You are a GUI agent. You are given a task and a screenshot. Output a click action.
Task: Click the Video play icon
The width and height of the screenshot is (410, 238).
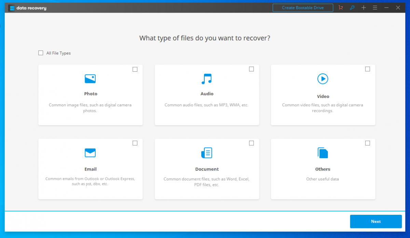click(323, 79)
